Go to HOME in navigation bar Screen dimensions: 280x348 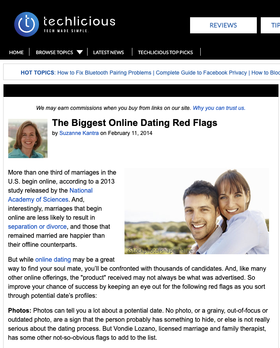tap(16, 53)
